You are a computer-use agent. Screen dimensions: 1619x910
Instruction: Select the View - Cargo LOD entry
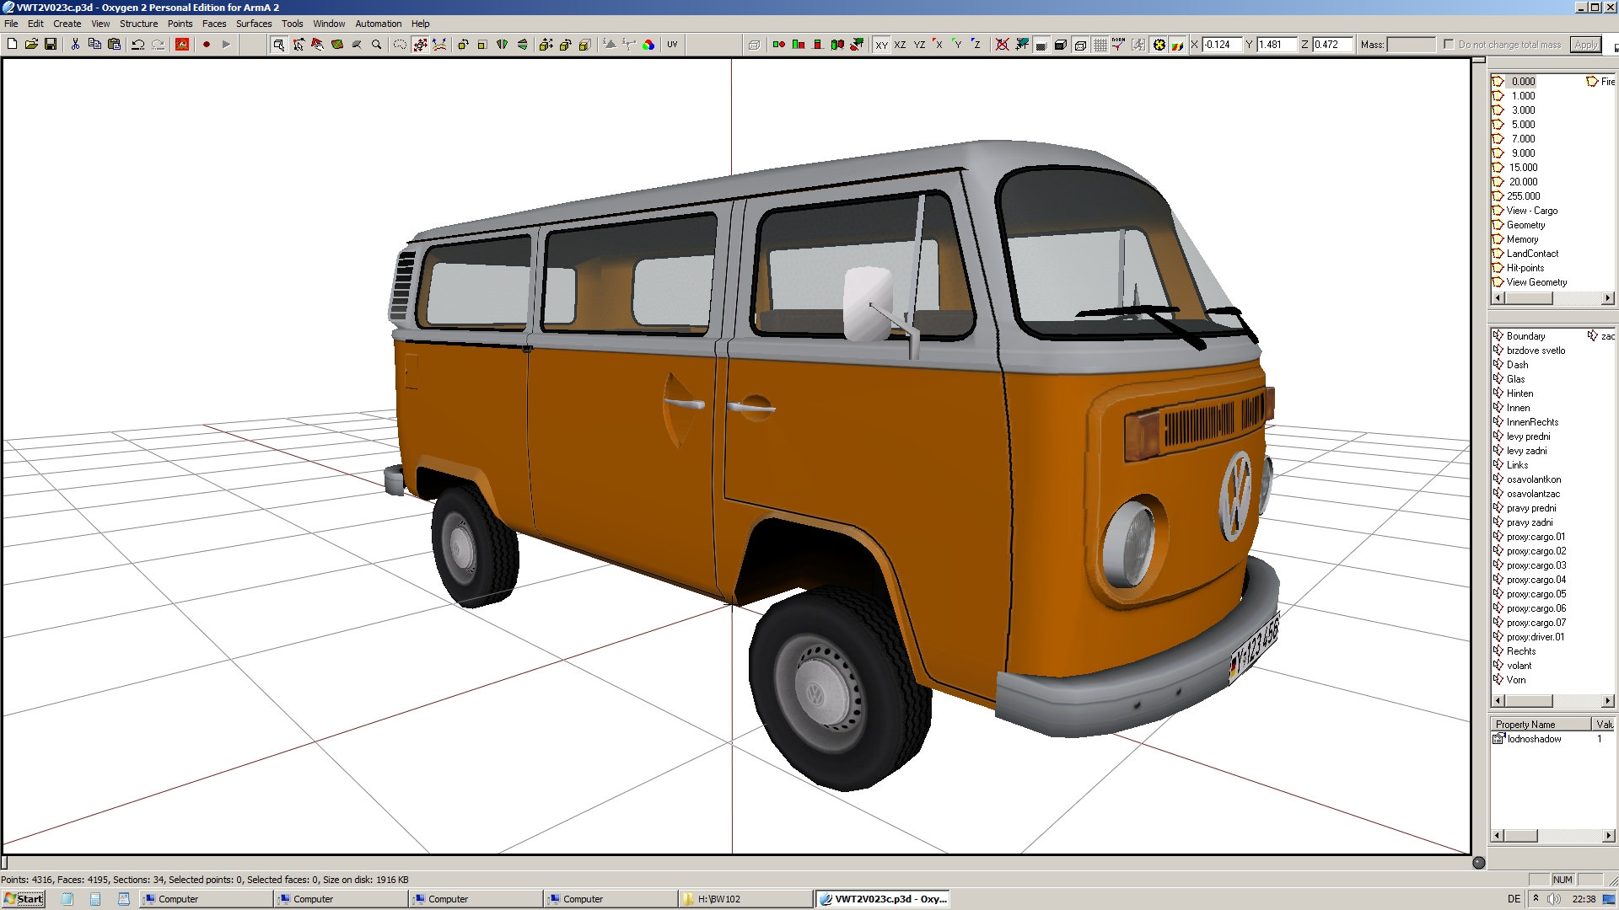click(1531, 211)
